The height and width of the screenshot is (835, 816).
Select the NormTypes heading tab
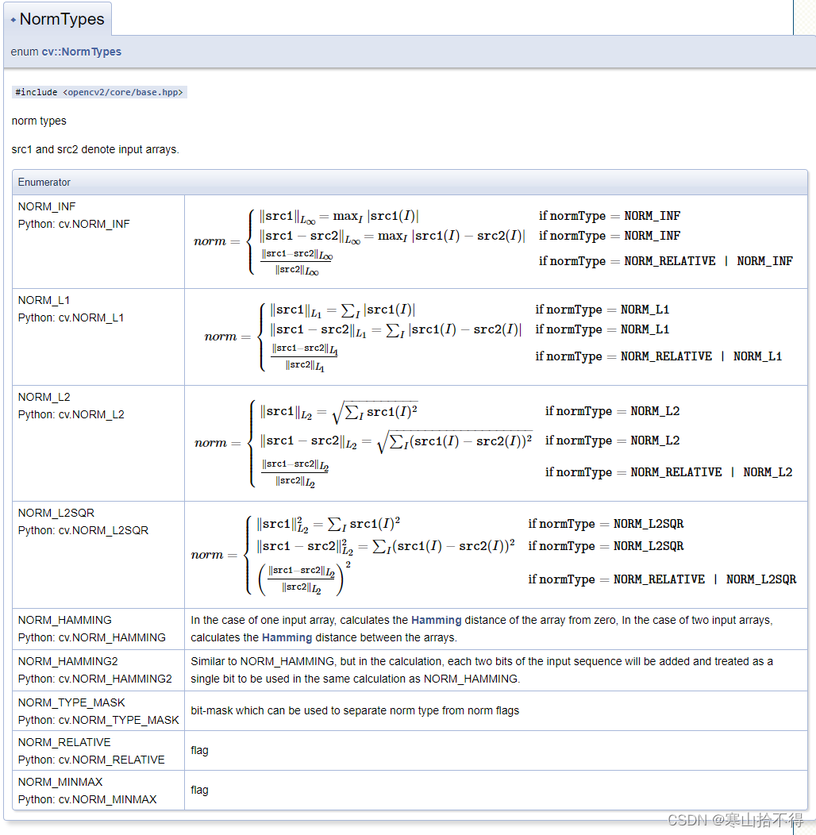[x=57, y=19]
